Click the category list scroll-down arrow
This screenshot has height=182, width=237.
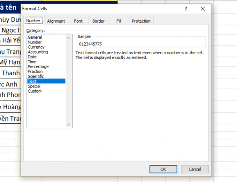tap(69, 125)
